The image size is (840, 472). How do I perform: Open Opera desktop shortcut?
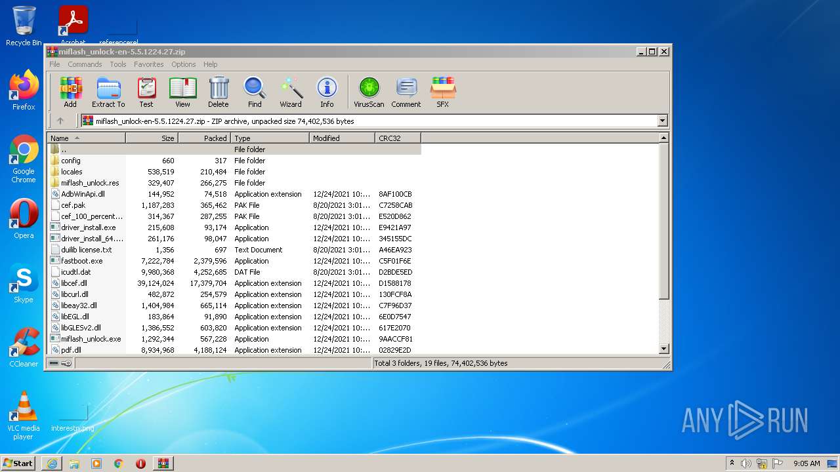click(x=24, y=219)
